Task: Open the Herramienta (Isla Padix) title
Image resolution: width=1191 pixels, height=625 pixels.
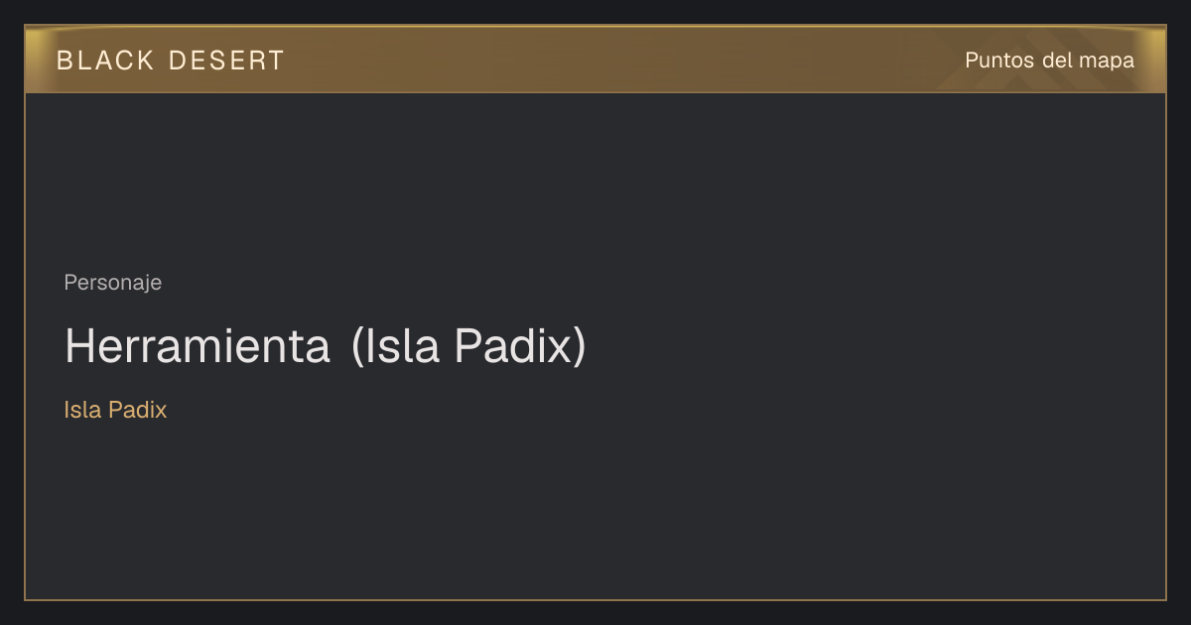Action: coord(326,346)
